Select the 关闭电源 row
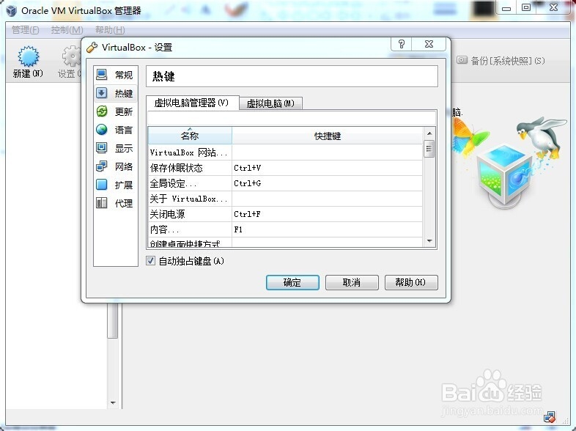The width and height of the screenshot is (576, 431). click(285, 214)
